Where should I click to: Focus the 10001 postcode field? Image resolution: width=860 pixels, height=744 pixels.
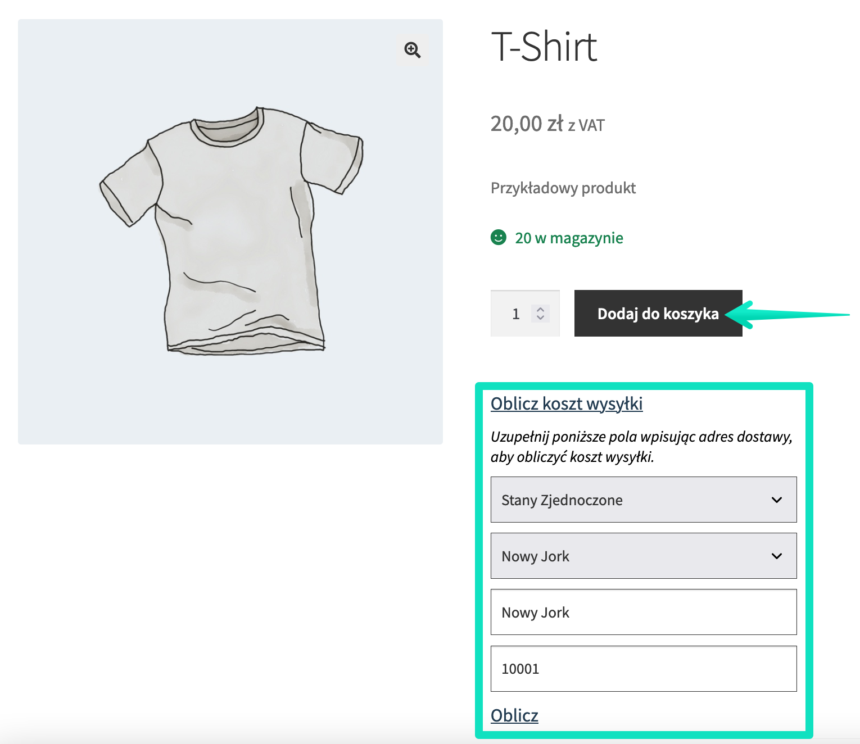644,669
